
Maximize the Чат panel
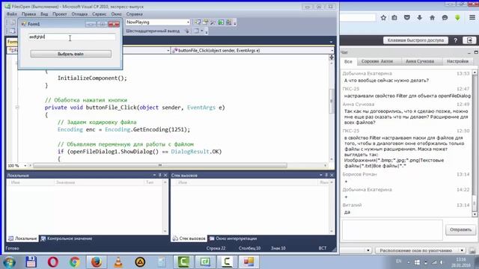[x=476, y=52]
